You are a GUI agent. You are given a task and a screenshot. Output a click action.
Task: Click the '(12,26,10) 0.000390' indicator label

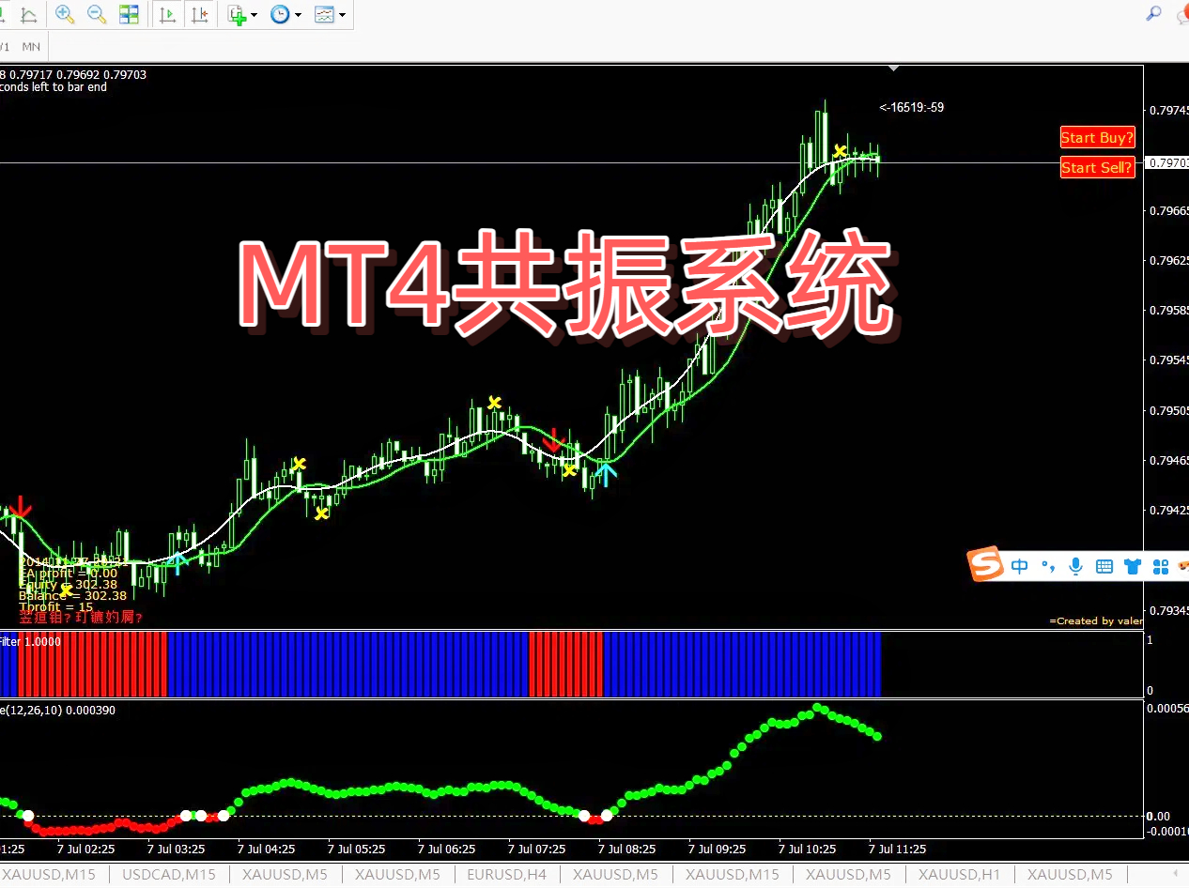pyautogui.click(x=58, y=711)
